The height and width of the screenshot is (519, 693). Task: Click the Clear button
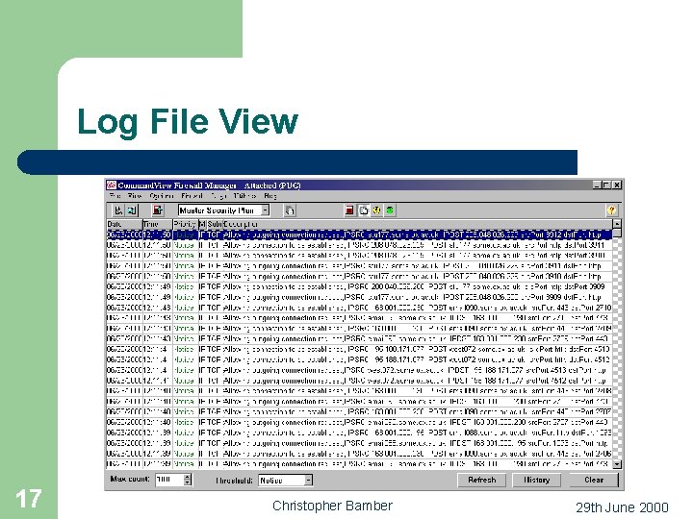pos(594,480)
